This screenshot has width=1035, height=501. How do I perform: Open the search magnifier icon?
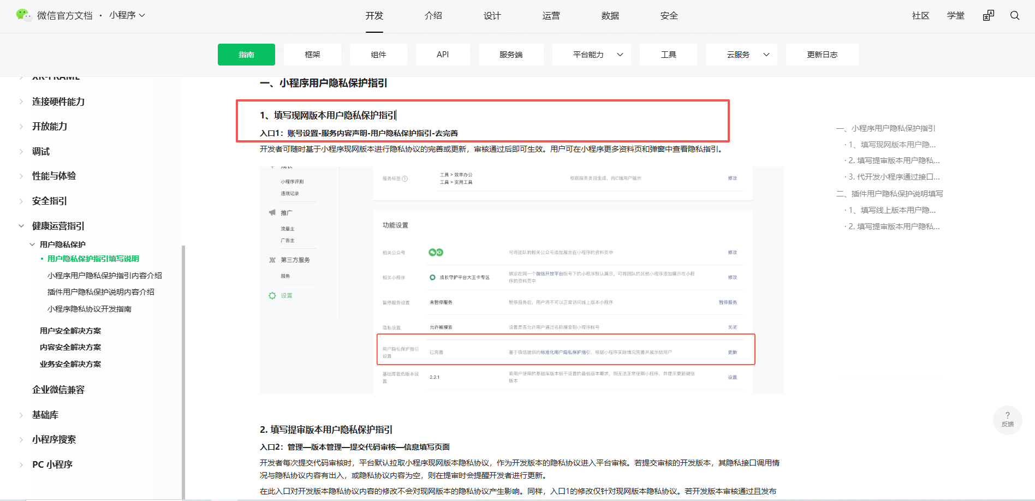pos(1015,15)
